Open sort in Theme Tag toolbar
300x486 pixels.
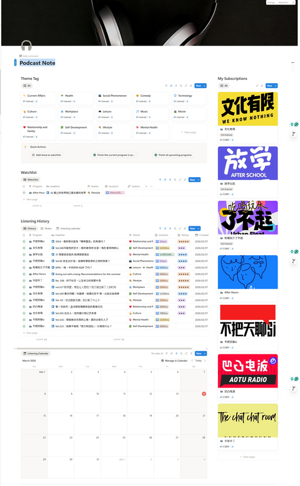click(x=171, y=86)
